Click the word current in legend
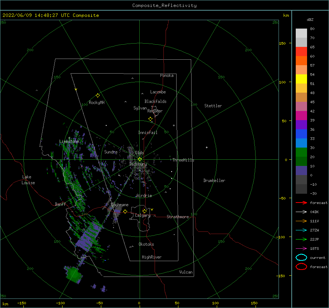 [318, 257]
